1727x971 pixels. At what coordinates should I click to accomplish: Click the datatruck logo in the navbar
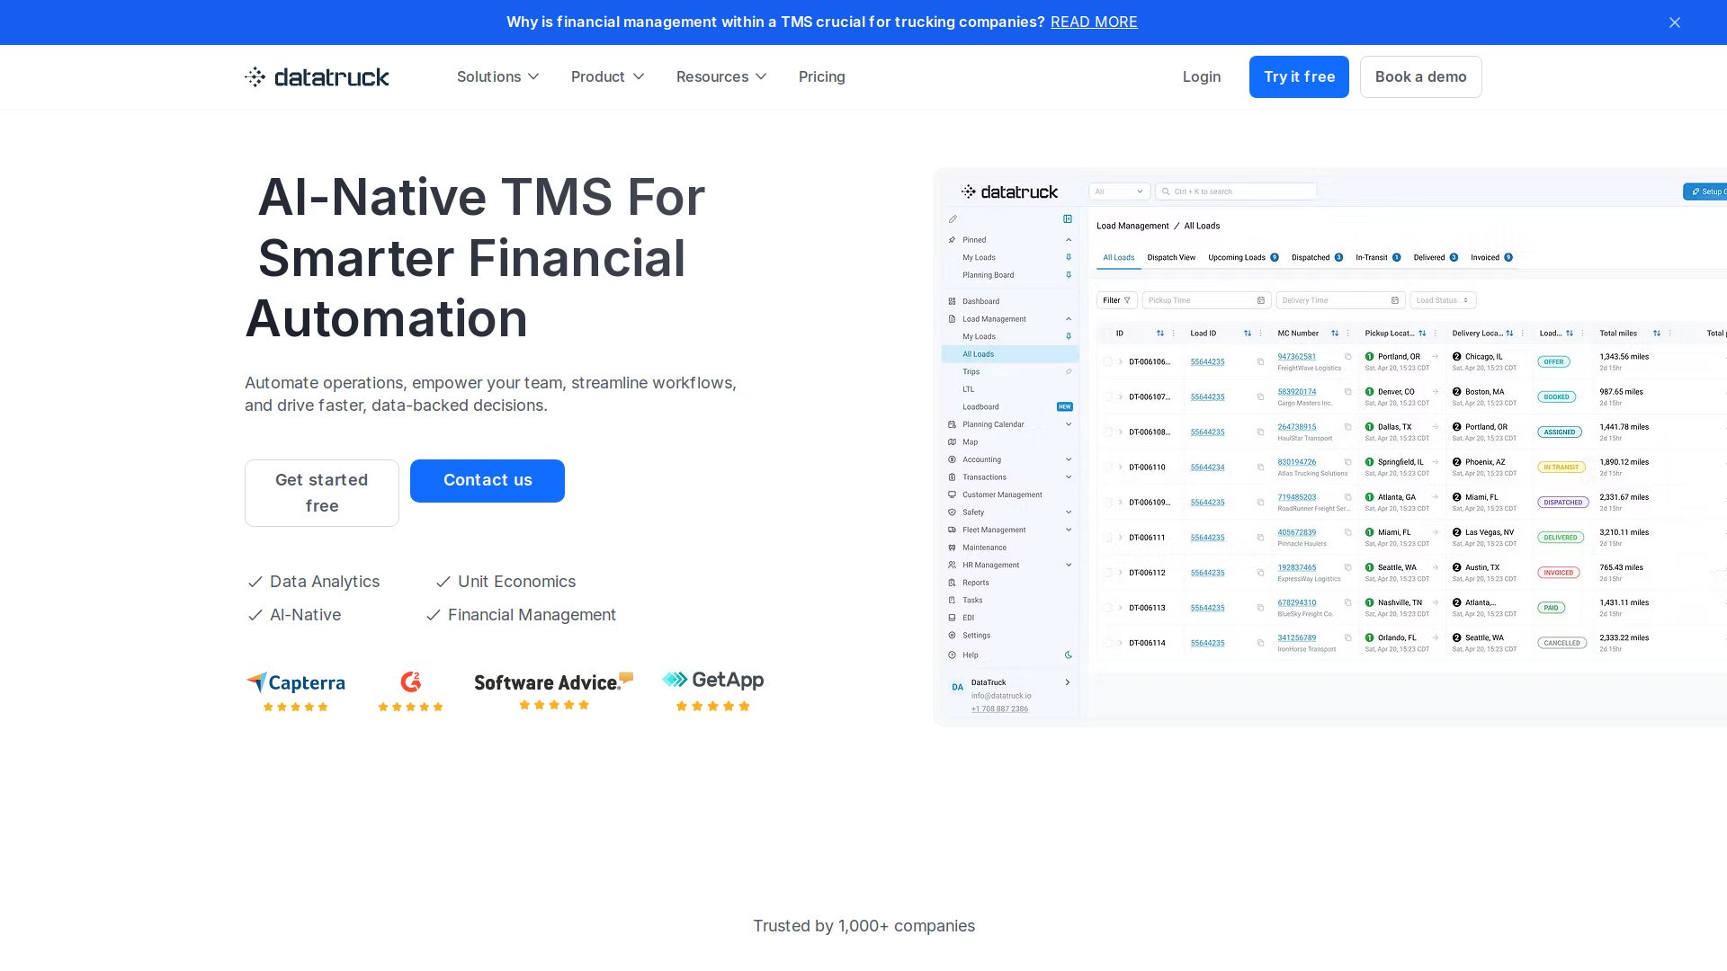[x=317, y=76]
